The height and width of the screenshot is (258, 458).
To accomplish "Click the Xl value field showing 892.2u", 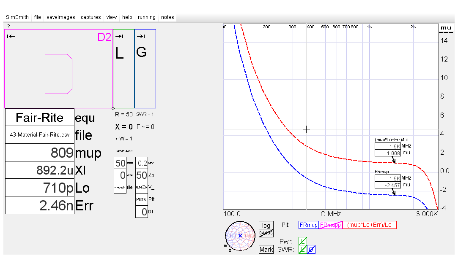I will click(x=40, y=170).
